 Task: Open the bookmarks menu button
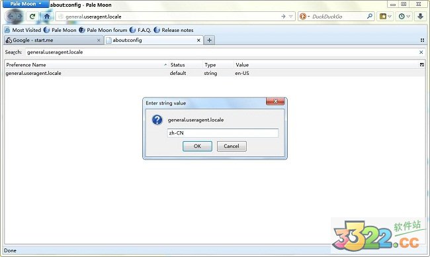click(x=385, y=17)
